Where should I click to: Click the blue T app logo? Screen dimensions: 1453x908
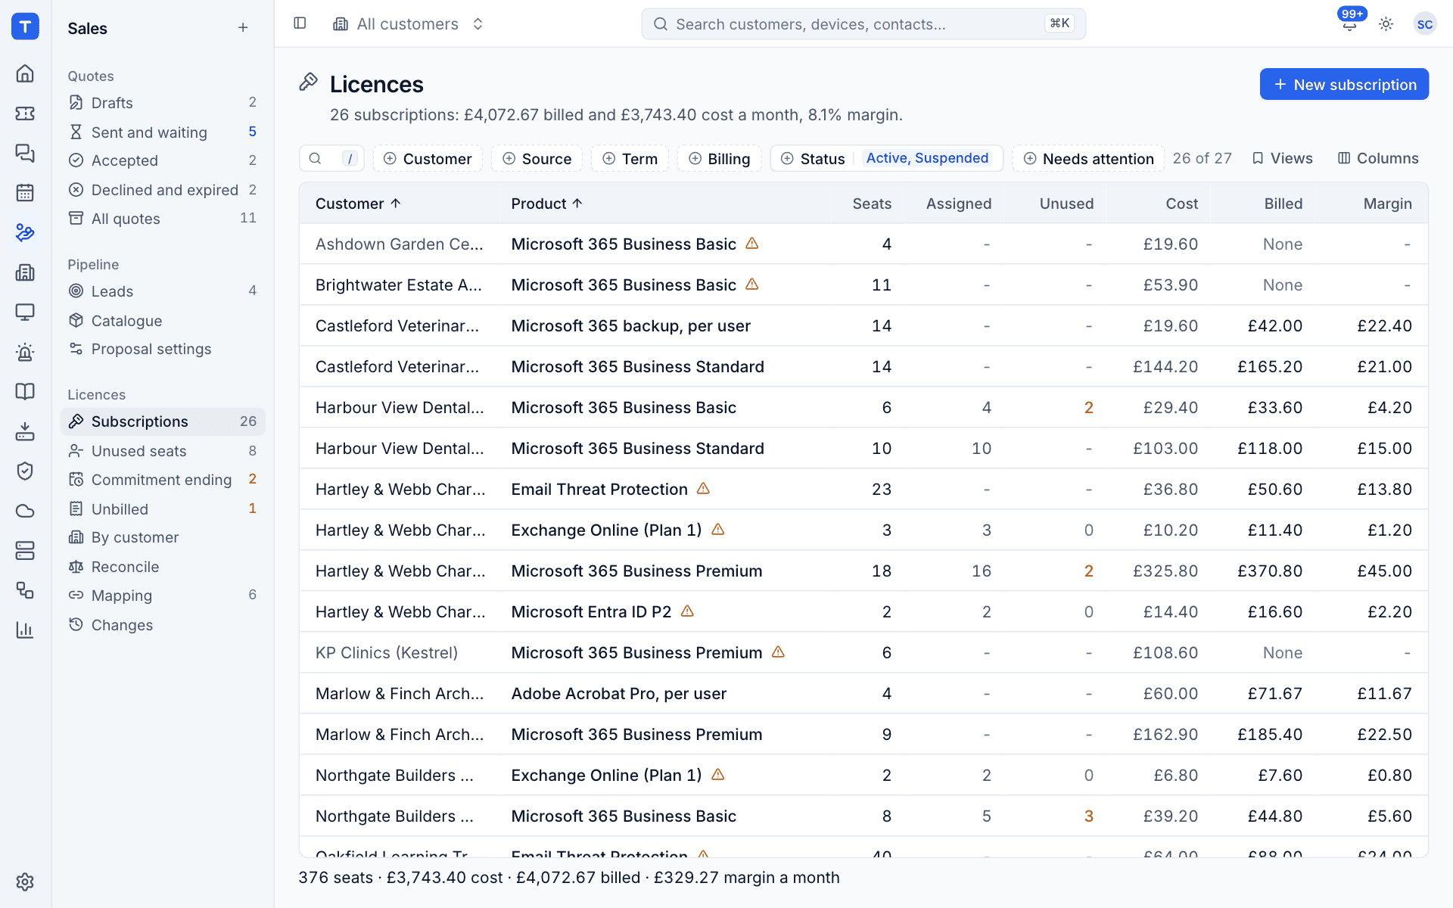(25, 26)
